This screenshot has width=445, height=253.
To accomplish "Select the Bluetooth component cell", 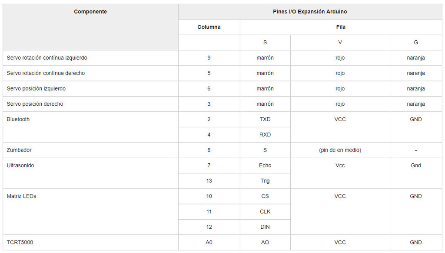I will point(18,119).
